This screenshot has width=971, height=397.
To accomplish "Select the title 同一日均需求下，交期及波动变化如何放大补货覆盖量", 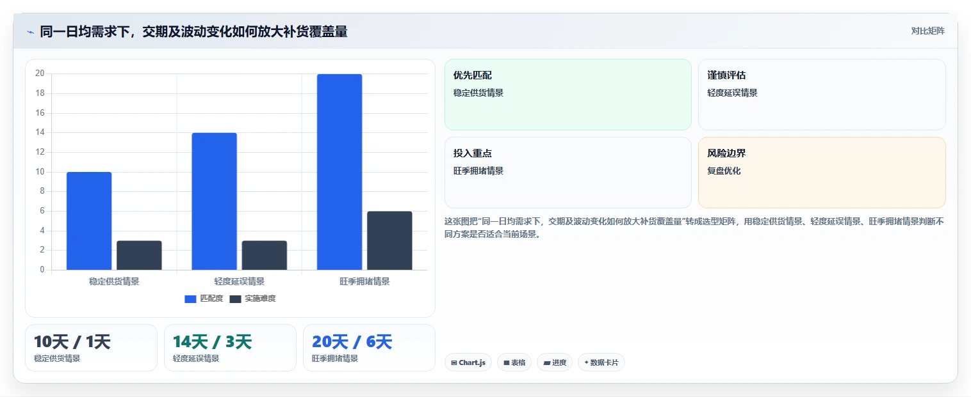I will coord(193,31).
